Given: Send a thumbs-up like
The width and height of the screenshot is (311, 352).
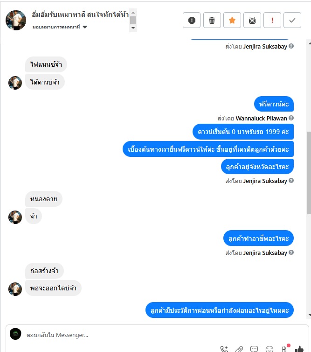Looking at the screenshot, I should click(x=299, y=349).
